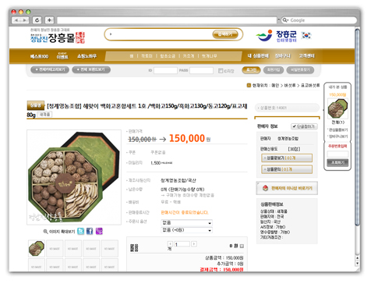Image resolution: width=378 pixels, height=291 pixels.
Task: Click the 장흥군 county logo
Action: (x=277, y=36)
